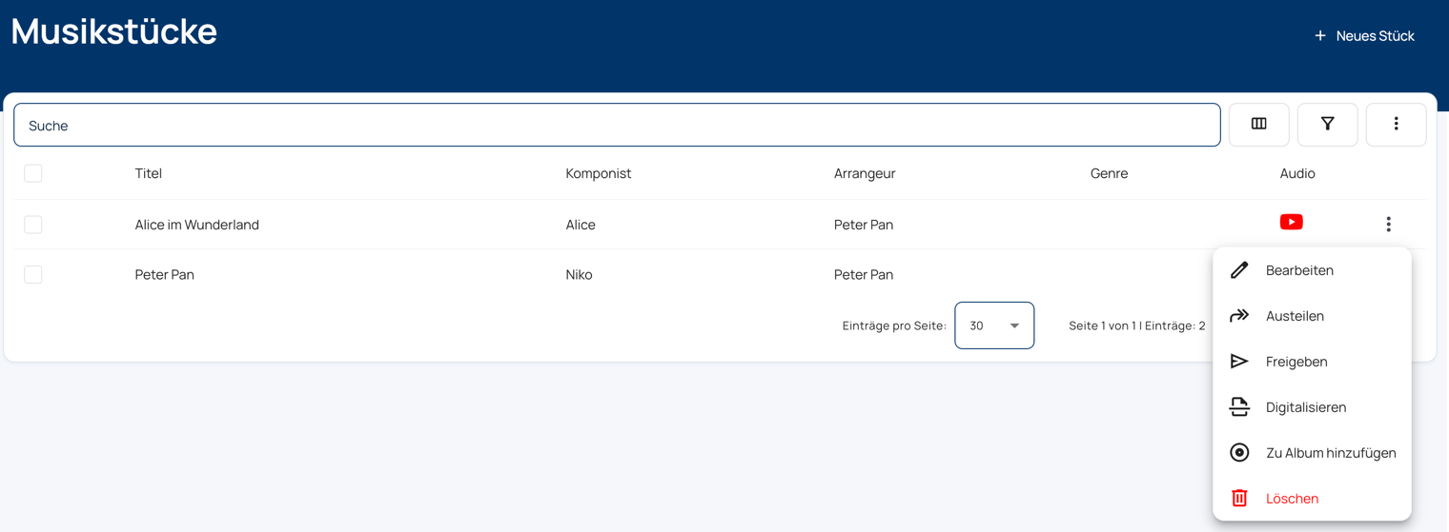Expand the Einträge pro Seite dropdown
Viewport: 1449px width, 532px height.
pyautogui.click(x=993, y=325)
